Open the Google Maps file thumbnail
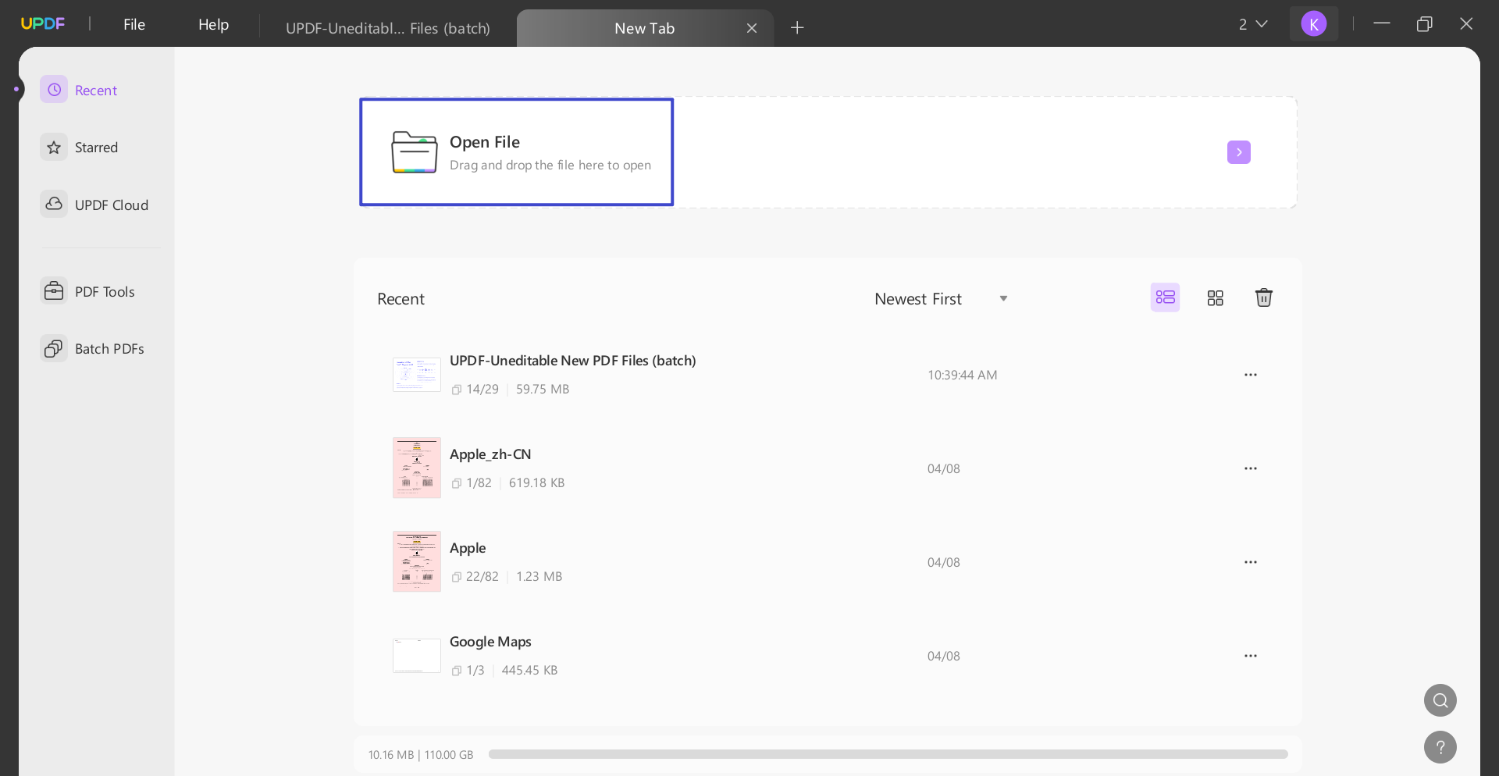Viewport: 1499px width, 776px height. pyautogui.click(x=416, y=656)
